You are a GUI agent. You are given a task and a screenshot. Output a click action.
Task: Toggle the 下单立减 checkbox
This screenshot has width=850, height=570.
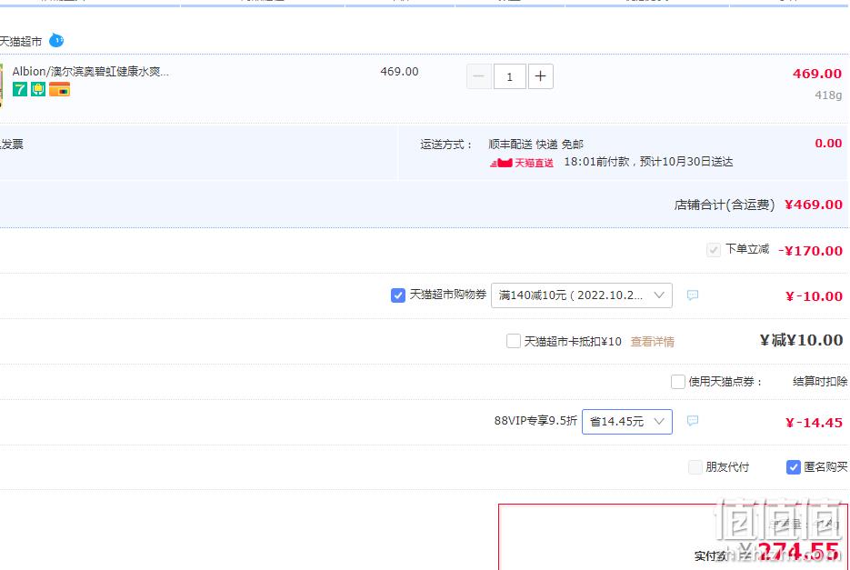pos(714,250)
